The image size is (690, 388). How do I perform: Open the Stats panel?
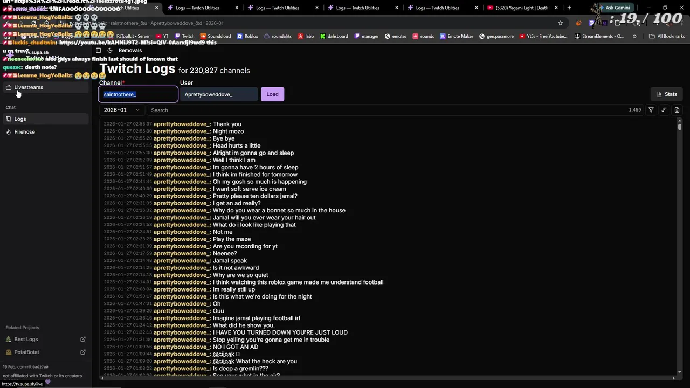point(667,94)
